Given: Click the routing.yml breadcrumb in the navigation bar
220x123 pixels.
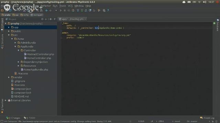Looking at the screenshot, I should (37, 15).
